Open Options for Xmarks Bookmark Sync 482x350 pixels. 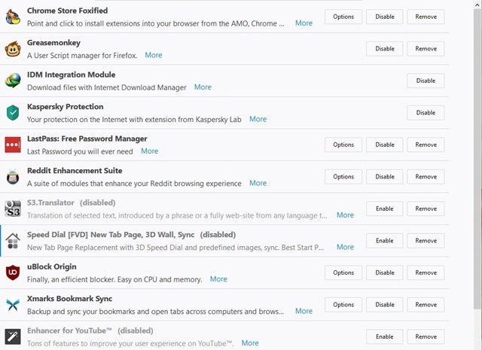pos(343,305)
